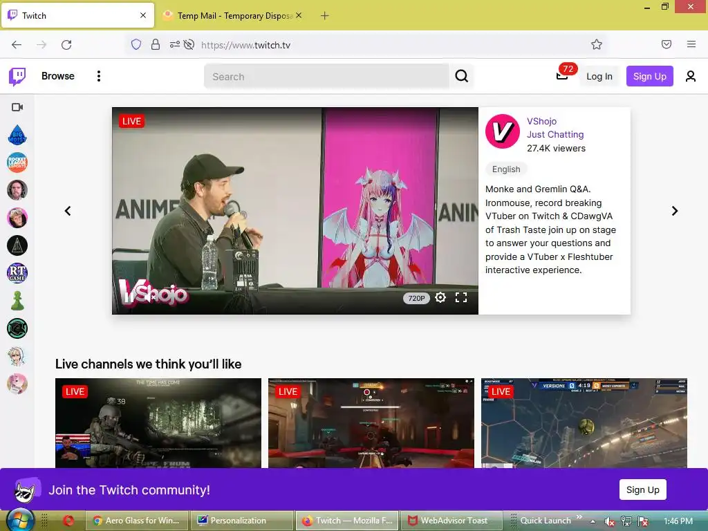Click the VShojo channel logo avatar
The height and width of the screenshot is (531, 708).
tap(503, 131)
